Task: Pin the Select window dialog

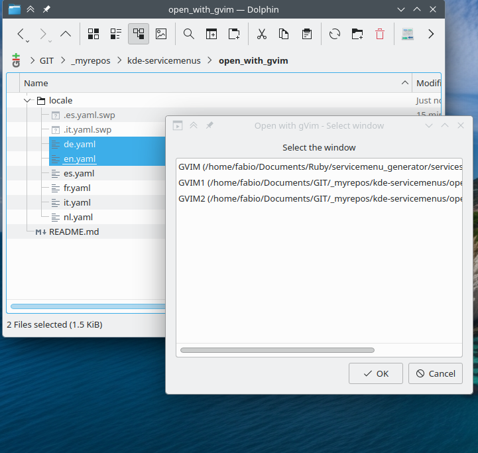Action: 209,125
